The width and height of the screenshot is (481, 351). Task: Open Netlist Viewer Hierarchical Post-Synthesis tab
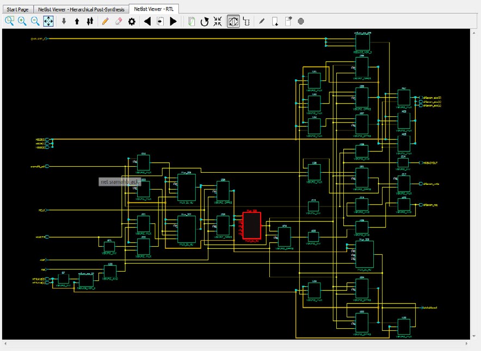pyautogui.click(x=81, y=9)
